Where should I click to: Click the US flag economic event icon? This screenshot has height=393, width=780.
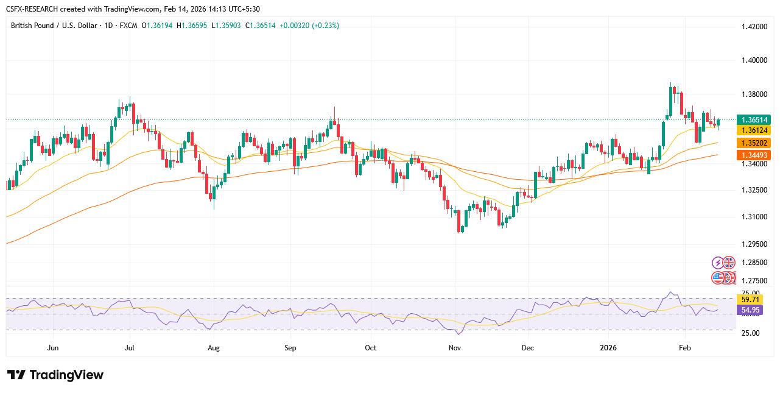[x=719, y=278]
